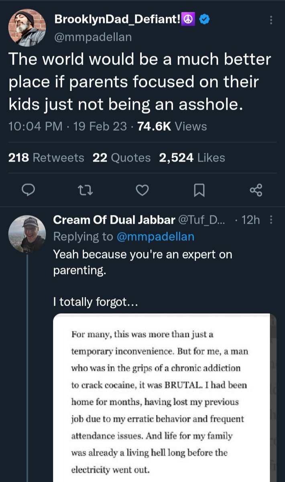Bookmark this tweet

point(199,190)
